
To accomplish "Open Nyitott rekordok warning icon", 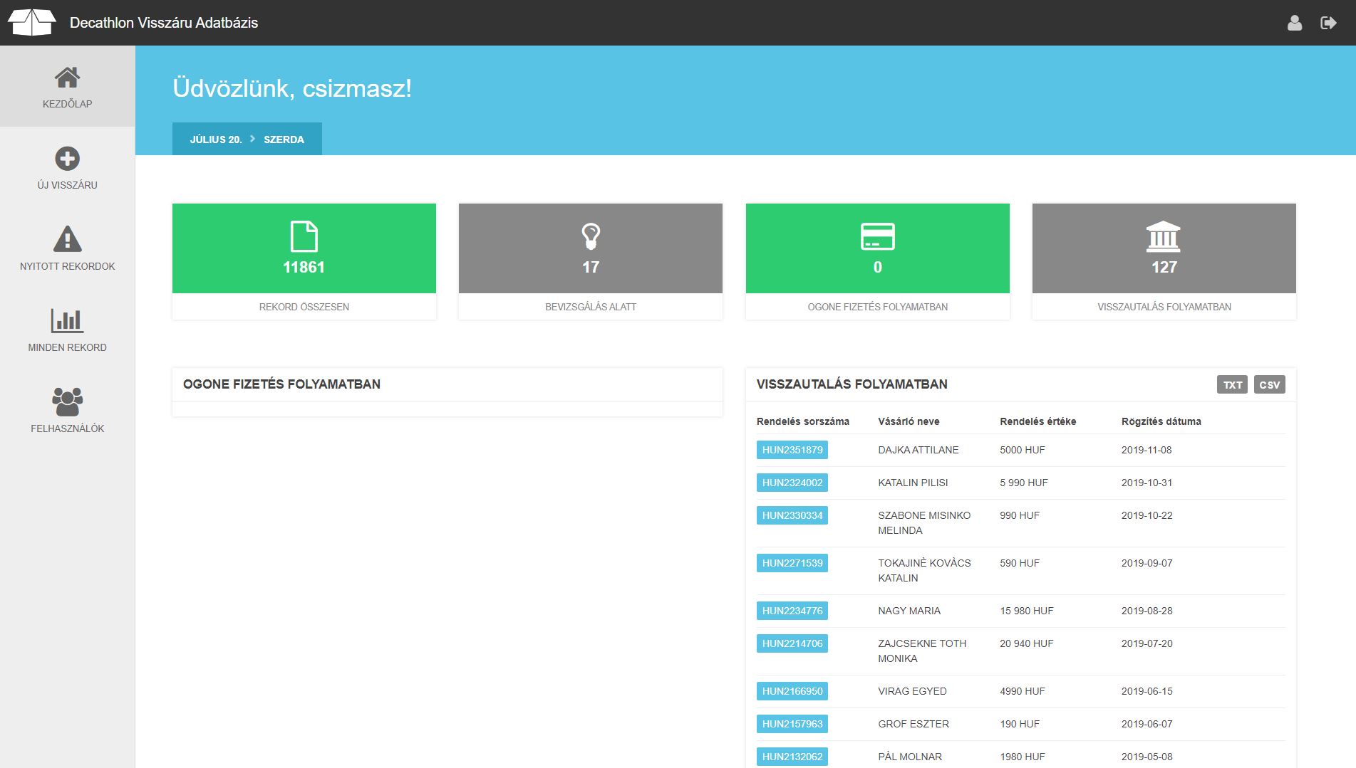I will tap(67, 240).
